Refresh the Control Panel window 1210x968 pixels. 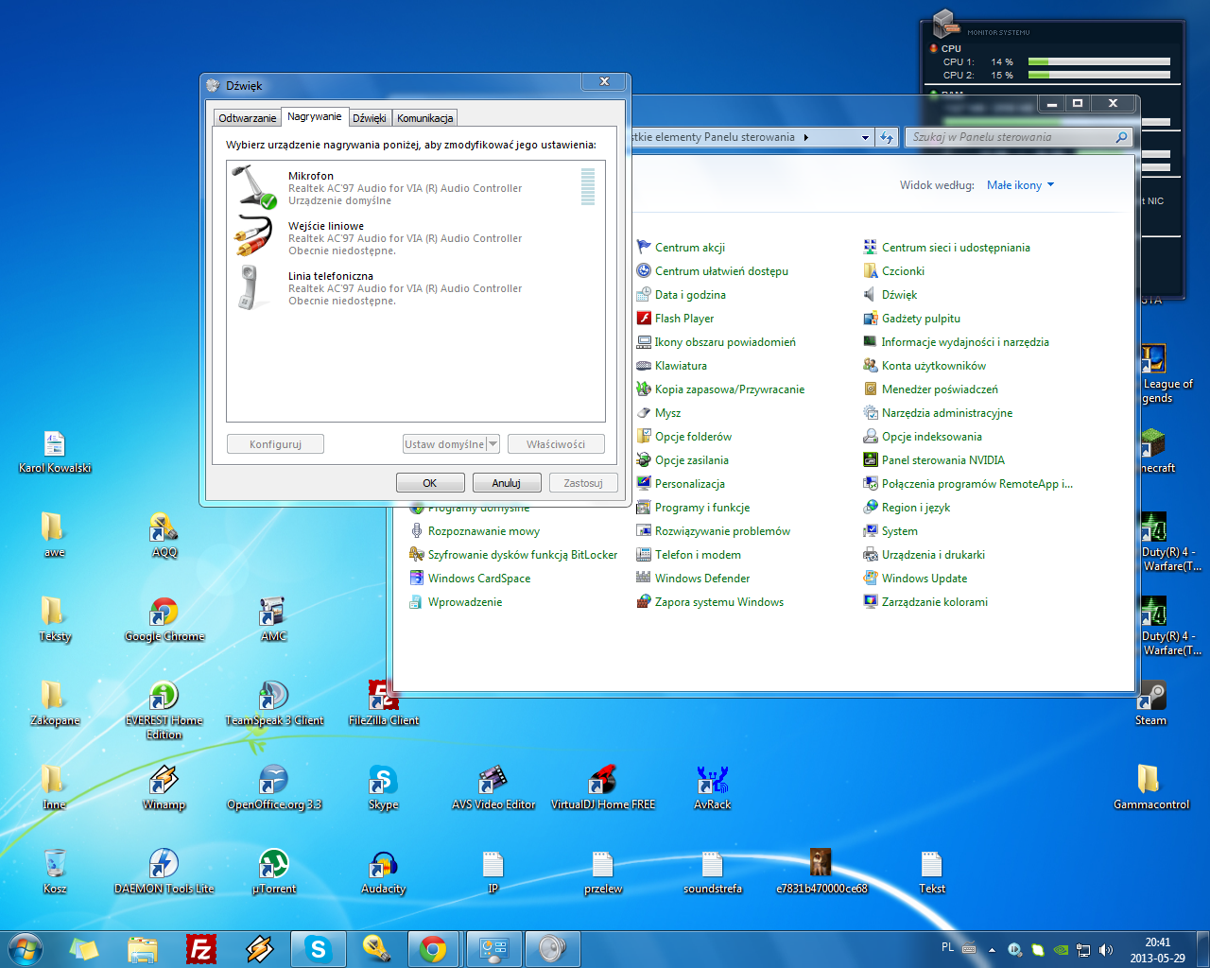pyautogui.click(x=887, y=138)
